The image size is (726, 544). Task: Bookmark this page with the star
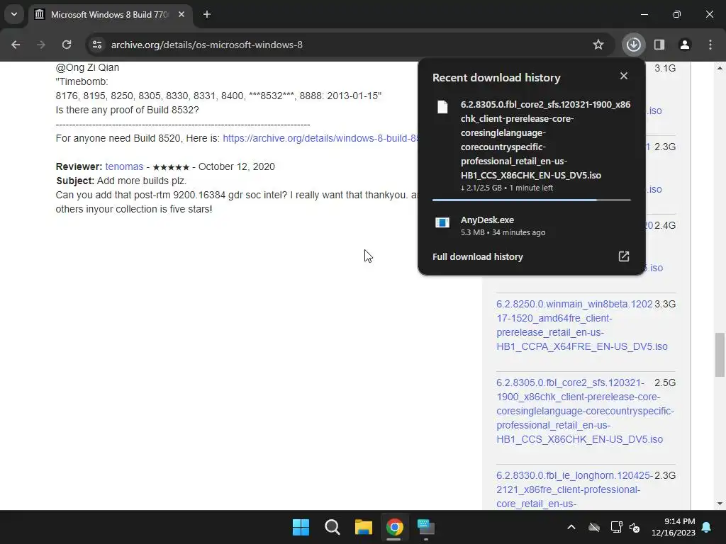(x=598, y=45)
